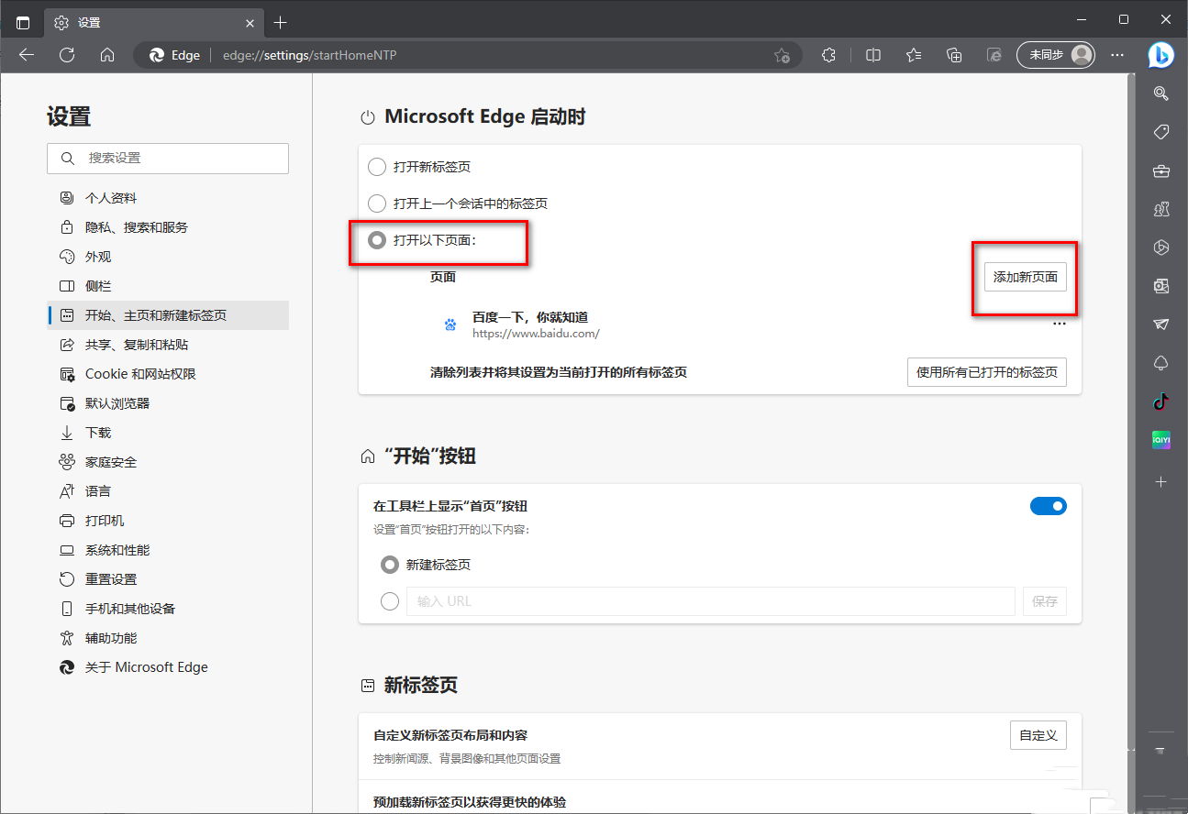Open the sidebar iQIYI icon
Viewport: 1188px width, 814px height.
click(1161, 440)
